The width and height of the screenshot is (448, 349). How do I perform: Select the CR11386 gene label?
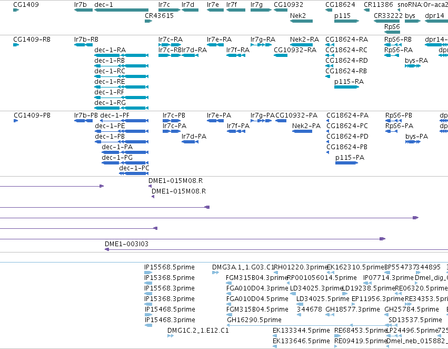379,5
